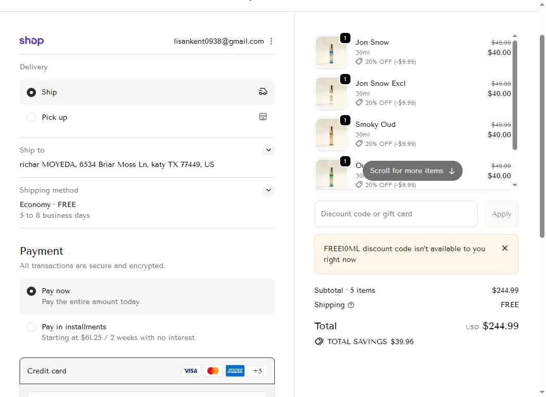Click the Amex card icon
Viewport: 546px width, 397px height.
(235, 371)
